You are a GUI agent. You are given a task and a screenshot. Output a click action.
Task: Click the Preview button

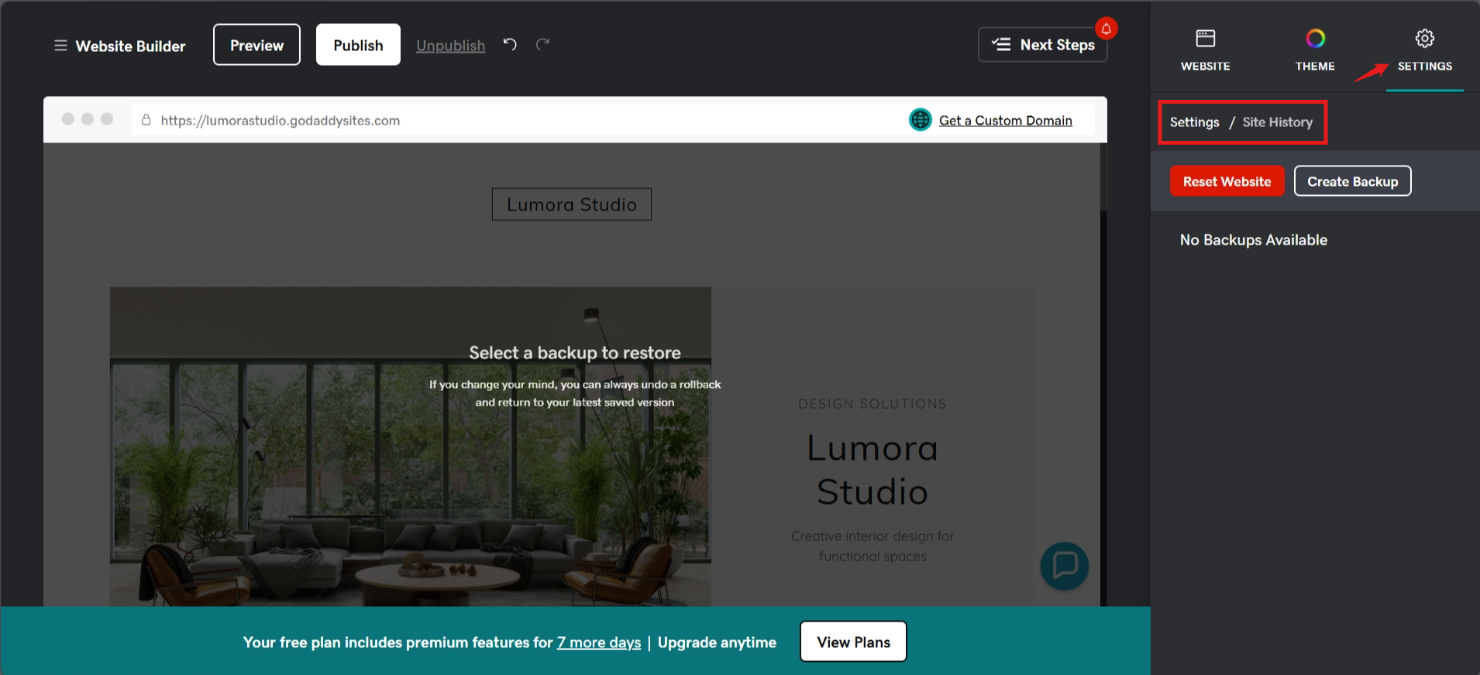click(256, 45)
